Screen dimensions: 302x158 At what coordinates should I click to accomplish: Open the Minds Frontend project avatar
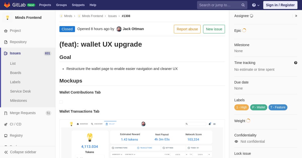pyautogui.click(x=8, y=18)
